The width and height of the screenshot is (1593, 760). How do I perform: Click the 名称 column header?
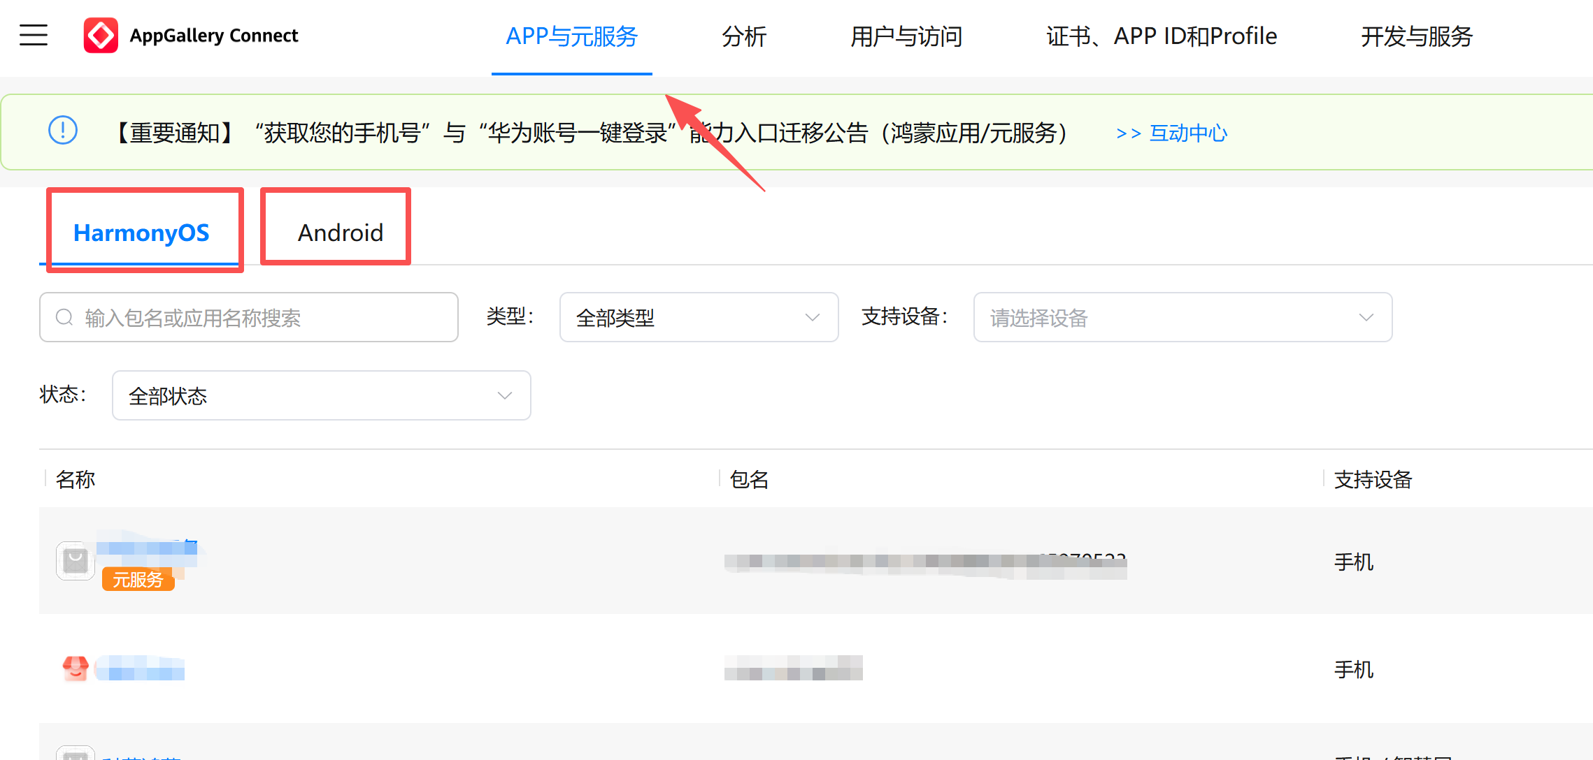click(x=76, y=480)
